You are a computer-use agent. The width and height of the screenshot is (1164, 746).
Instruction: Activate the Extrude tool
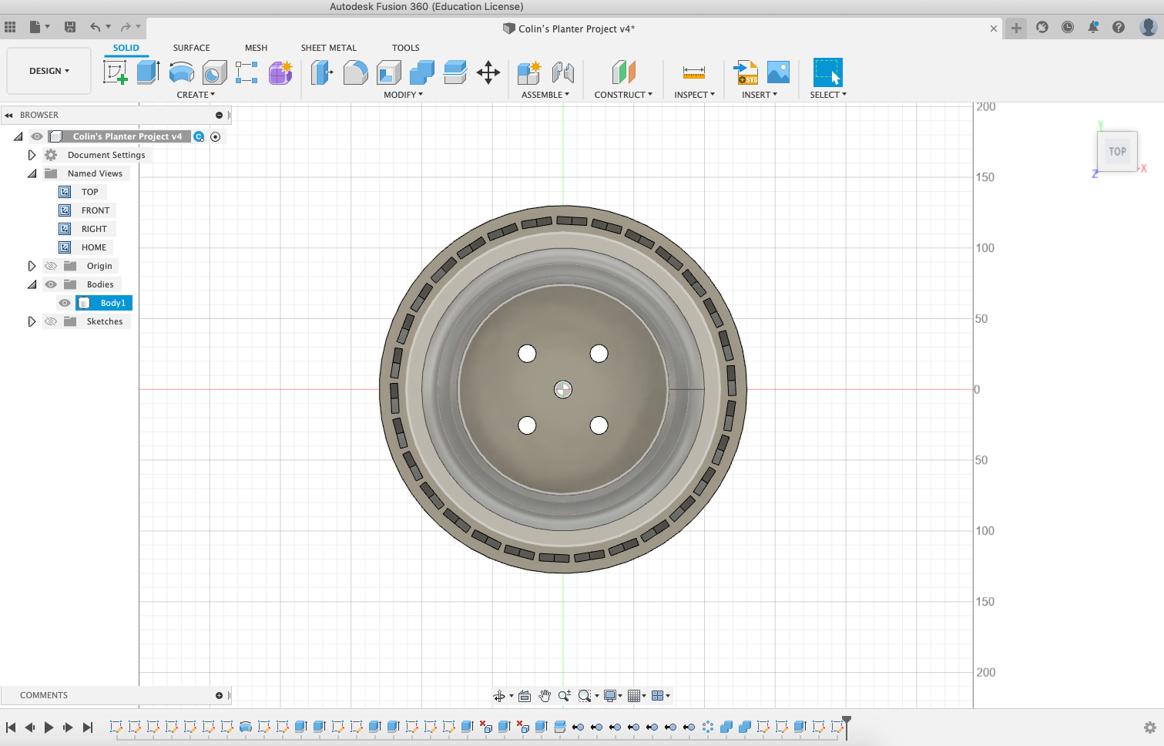tap(148, 72)
